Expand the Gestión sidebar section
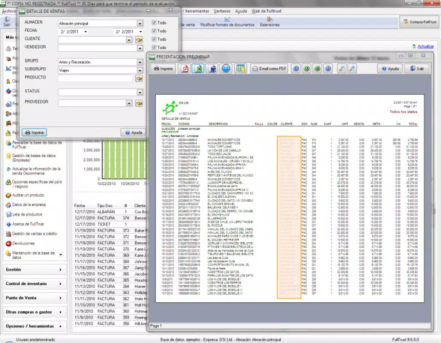This screenshot has width=441, height=343. click(x=34, y=270)
